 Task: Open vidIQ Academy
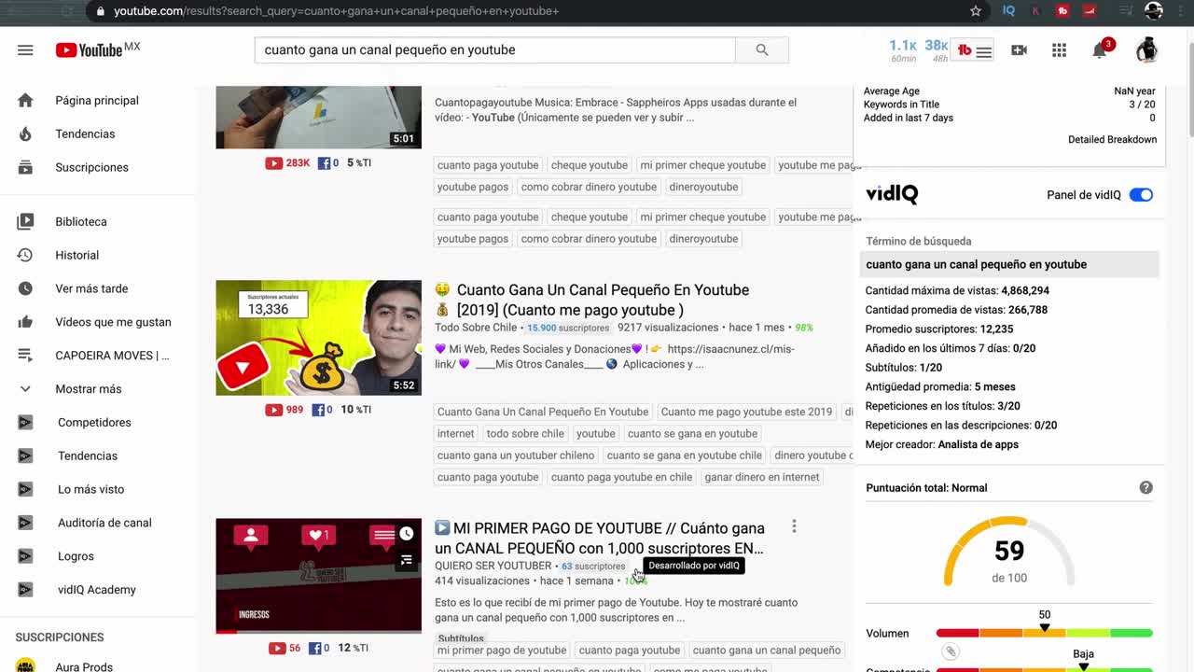(97, 590)
